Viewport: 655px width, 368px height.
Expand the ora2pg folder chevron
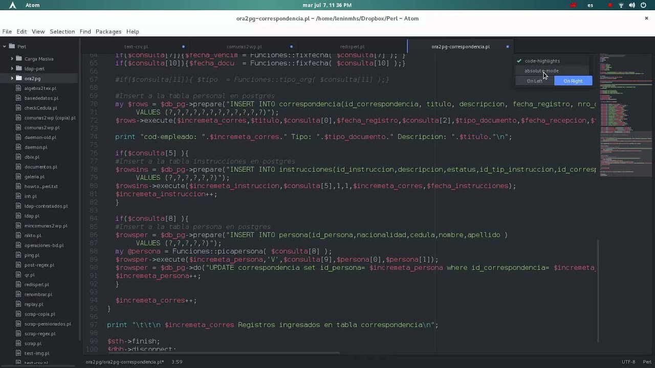(x=12, y=78)
